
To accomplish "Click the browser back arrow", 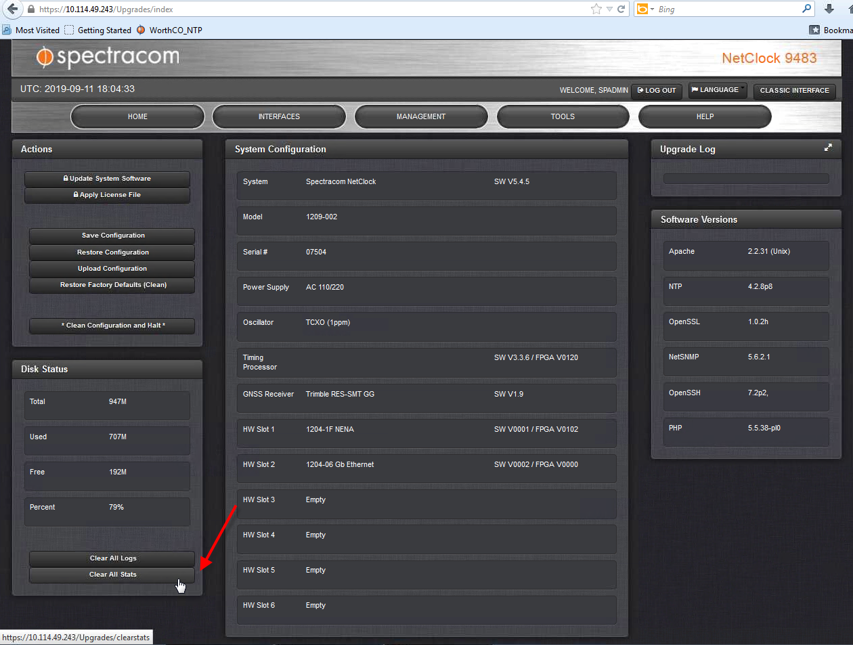I will [12, 9].
